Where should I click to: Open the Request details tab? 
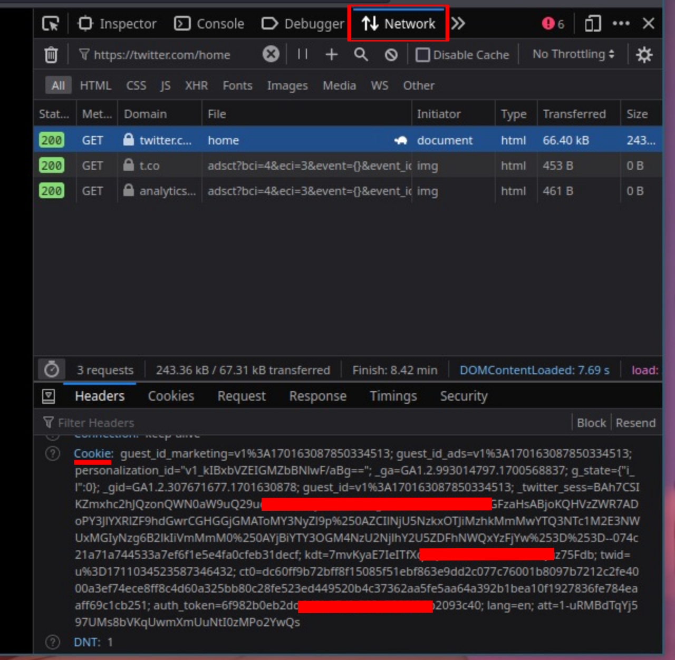click(242, 396)
